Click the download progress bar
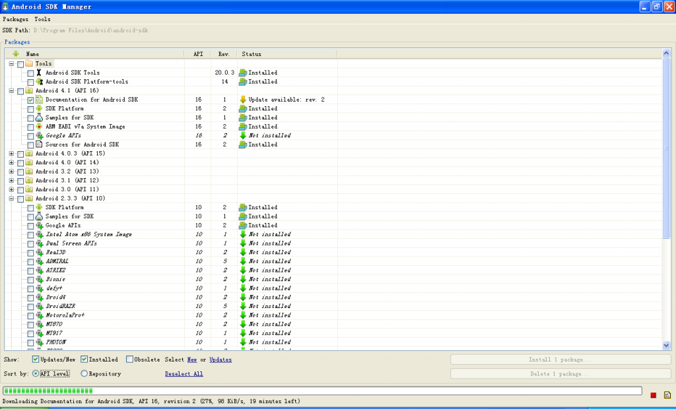676x409 pixels. click(322, 391)
